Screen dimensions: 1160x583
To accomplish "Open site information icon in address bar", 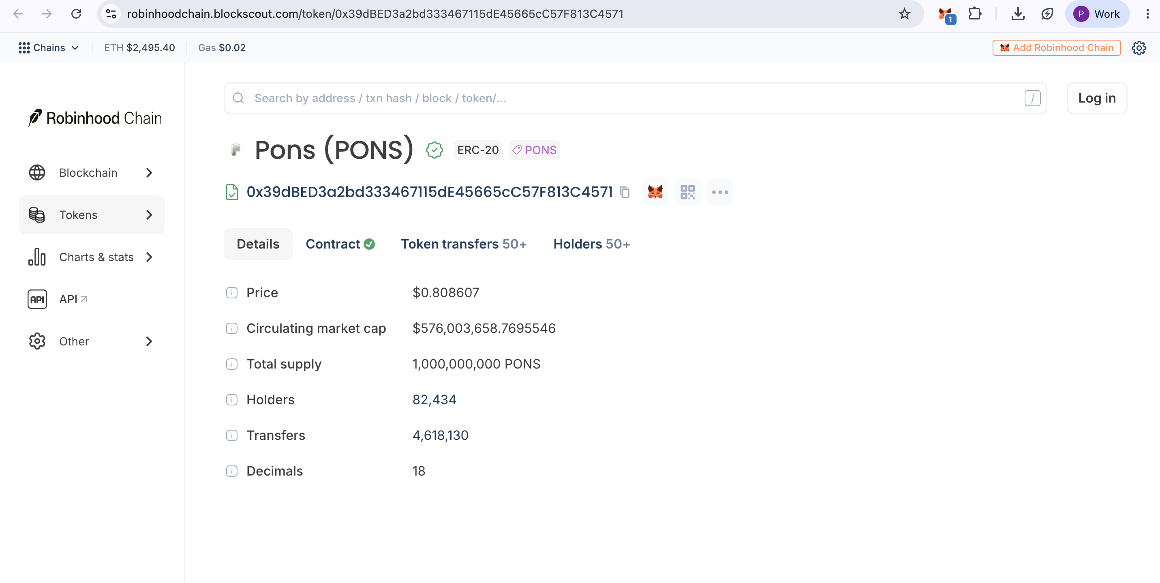I will click(x=111, y=14).
